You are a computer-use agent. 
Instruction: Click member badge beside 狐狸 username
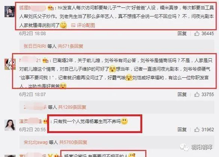[51, 8]
